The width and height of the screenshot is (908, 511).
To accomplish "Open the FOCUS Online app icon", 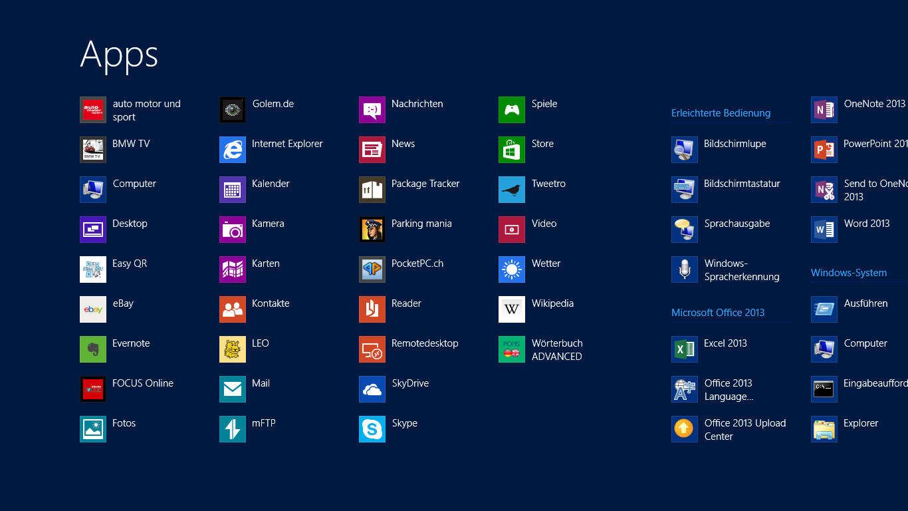I will pyautogui.click(x=93, y=389).
